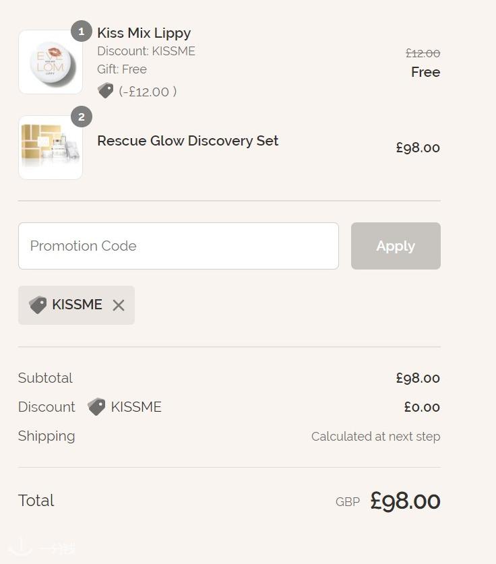Click the Rescue Glow Discovery Set title
Image resolution: width=496 pixels, height=564 pixels.
tap(187, 141)
